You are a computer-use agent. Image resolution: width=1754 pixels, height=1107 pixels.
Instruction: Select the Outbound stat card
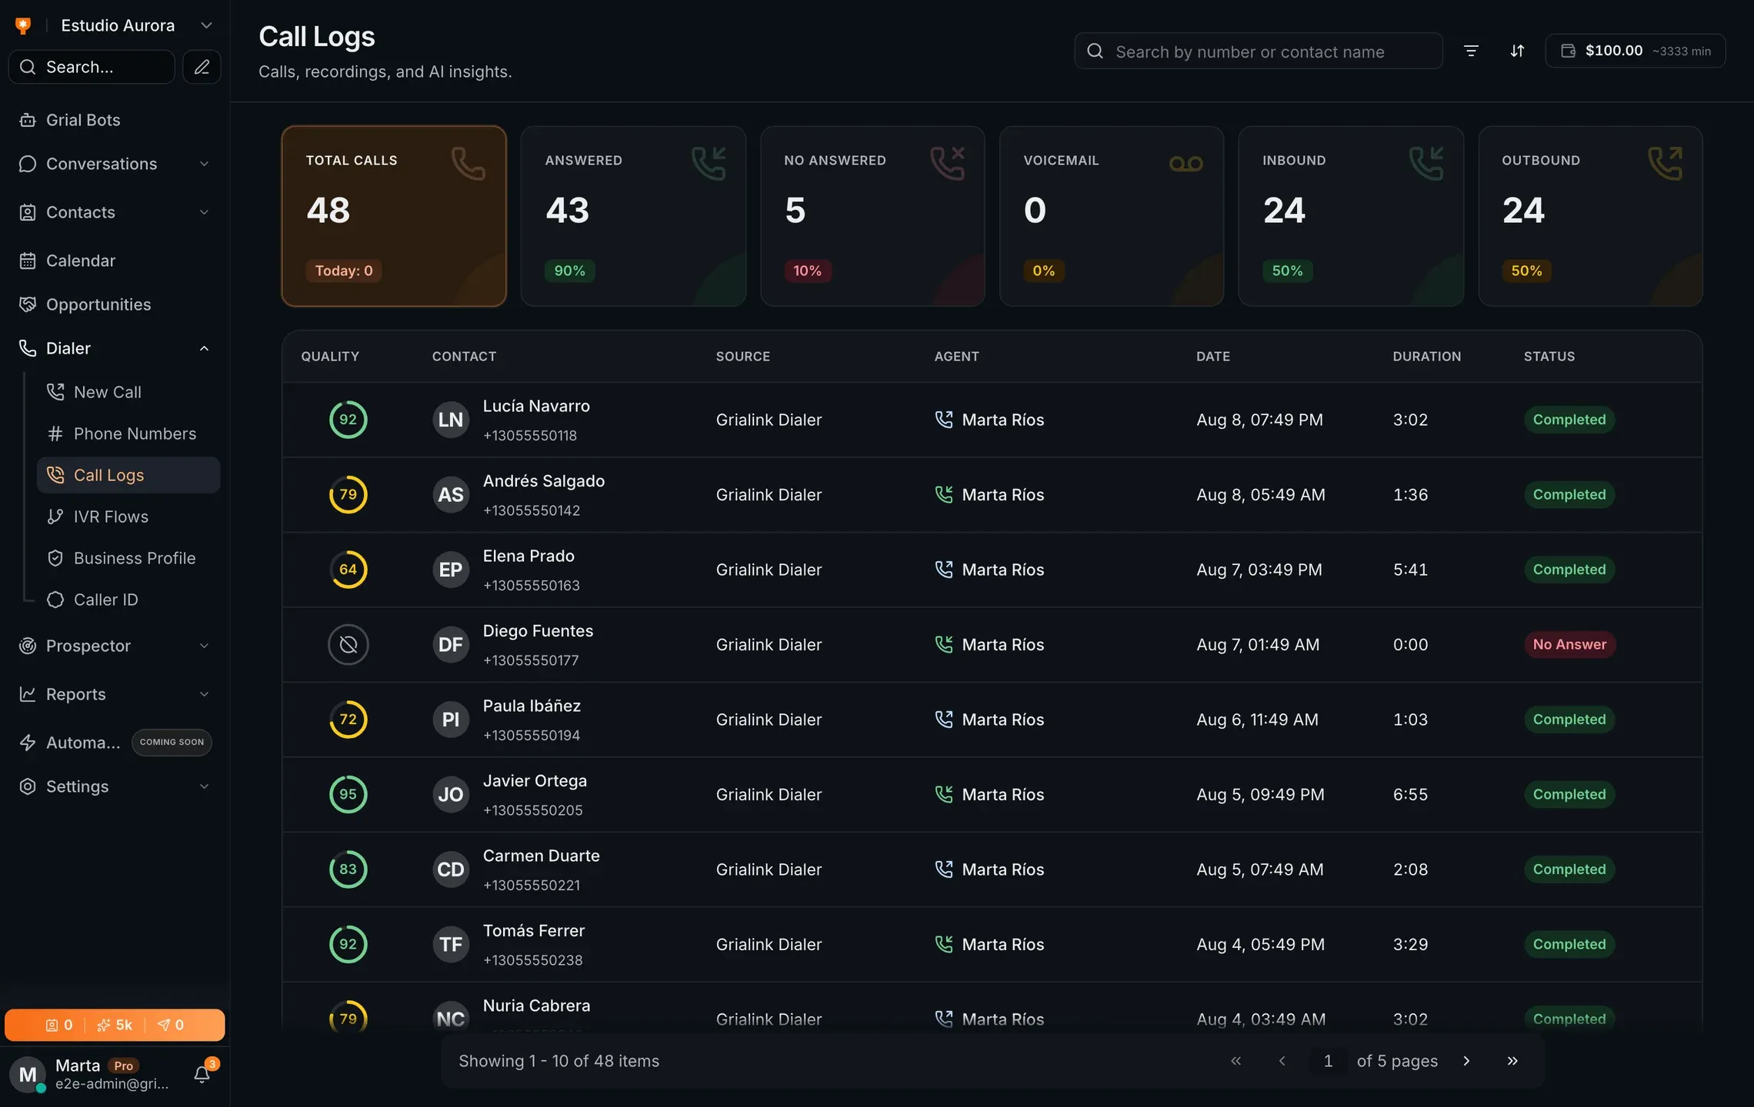[x=1590, y=216]
